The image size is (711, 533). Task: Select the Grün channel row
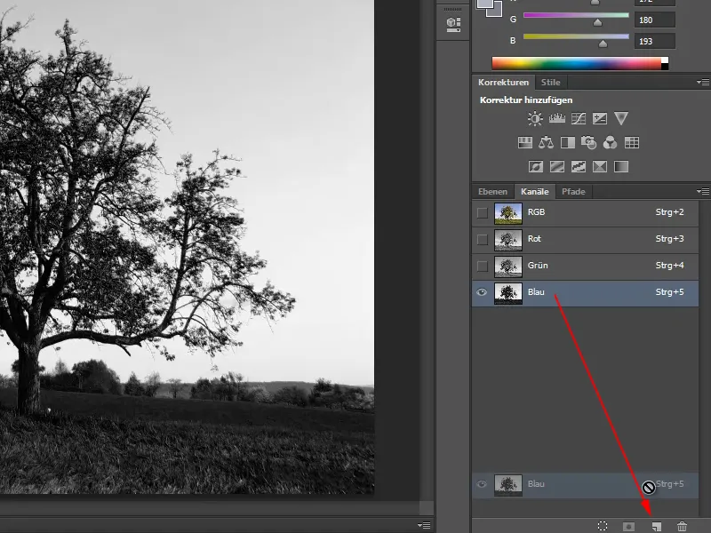pos(585,266)
